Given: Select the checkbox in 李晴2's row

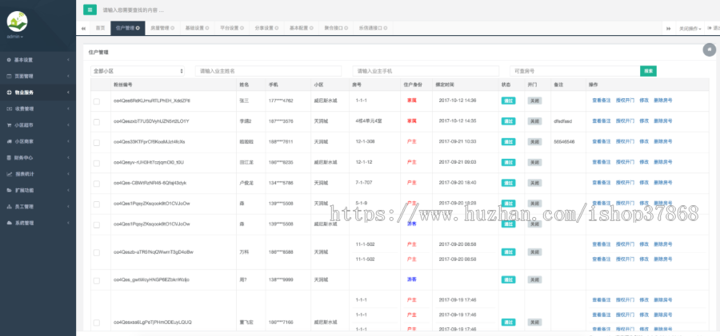Looking at the screenshot, I should point(97,121).
